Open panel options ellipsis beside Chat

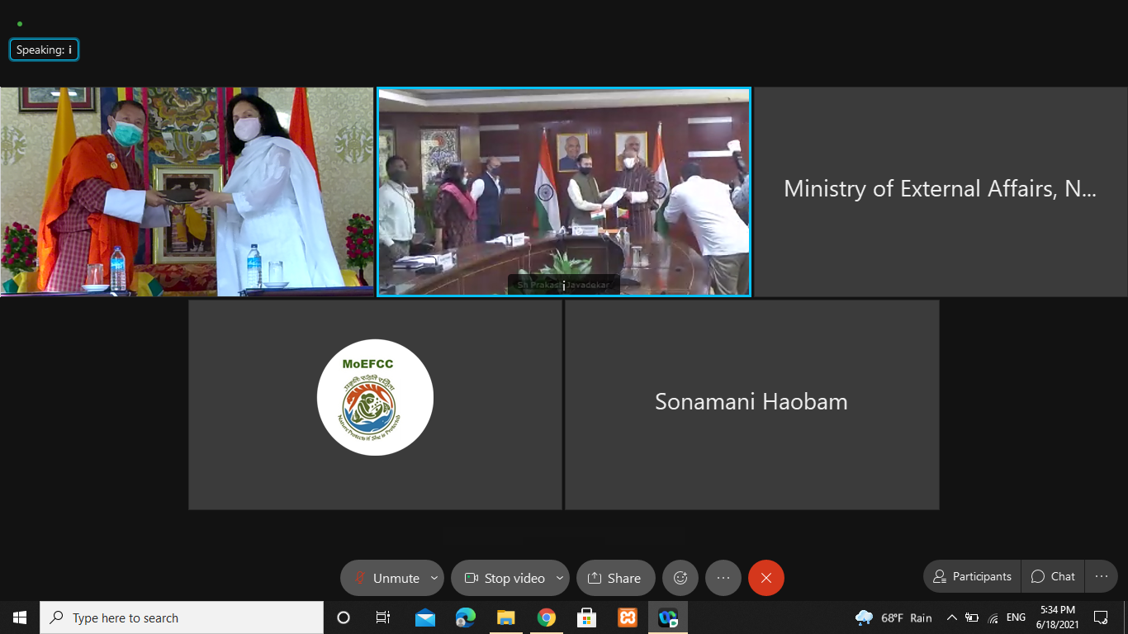pos(1101,576)
